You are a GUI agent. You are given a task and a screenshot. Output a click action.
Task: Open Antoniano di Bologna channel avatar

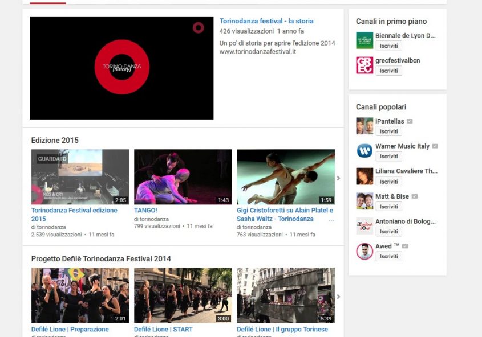point(364,225)
